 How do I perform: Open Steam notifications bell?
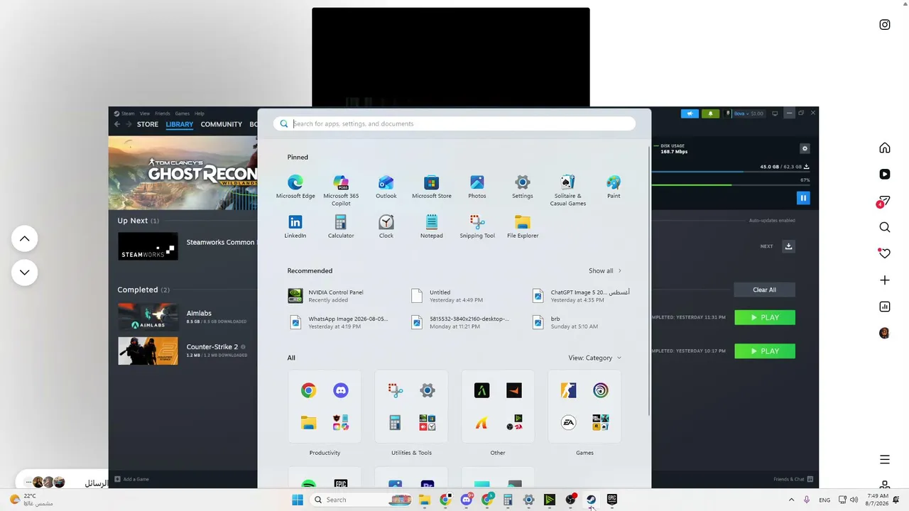pos(711,114)
